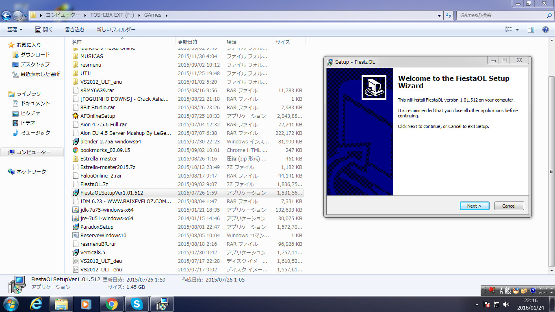Select the ParadoxSetup application icon
This screenshot has height=312, width=555.
(75, 227)
